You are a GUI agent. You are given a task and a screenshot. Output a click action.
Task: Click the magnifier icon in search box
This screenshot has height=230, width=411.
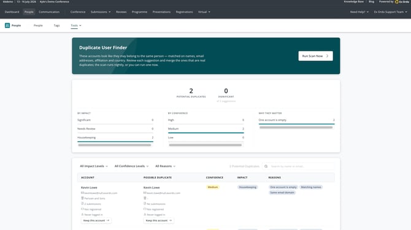(x=266, y=166)
